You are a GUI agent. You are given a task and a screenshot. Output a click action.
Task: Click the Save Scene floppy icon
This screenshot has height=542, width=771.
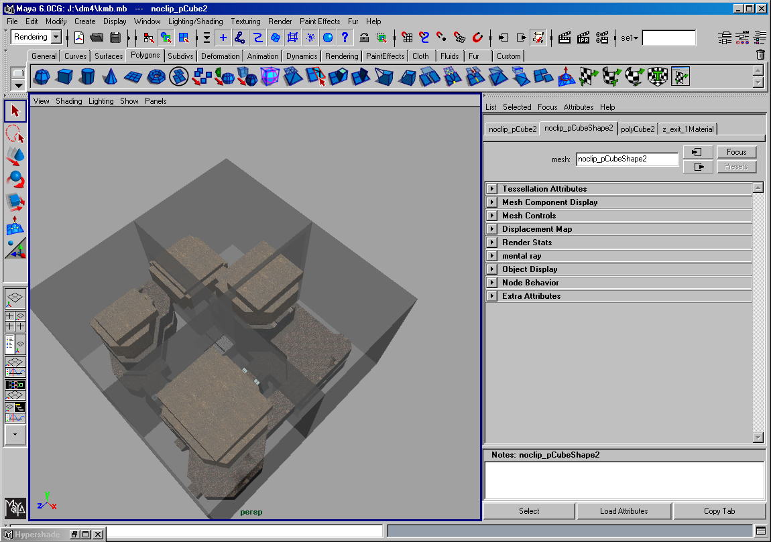(115, 38)
